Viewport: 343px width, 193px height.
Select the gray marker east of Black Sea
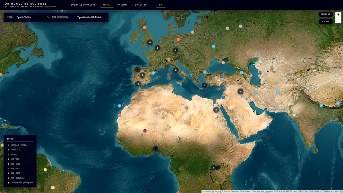(223, 63)
